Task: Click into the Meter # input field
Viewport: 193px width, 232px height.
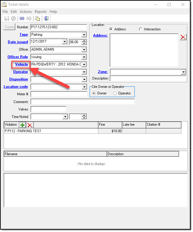Action: 59,94
